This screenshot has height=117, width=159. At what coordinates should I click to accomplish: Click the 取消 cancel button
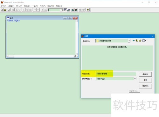coord(145,80)
